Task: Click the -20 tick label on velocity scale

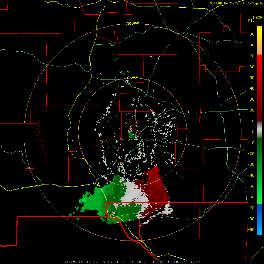Action: [x=251, y=153]
